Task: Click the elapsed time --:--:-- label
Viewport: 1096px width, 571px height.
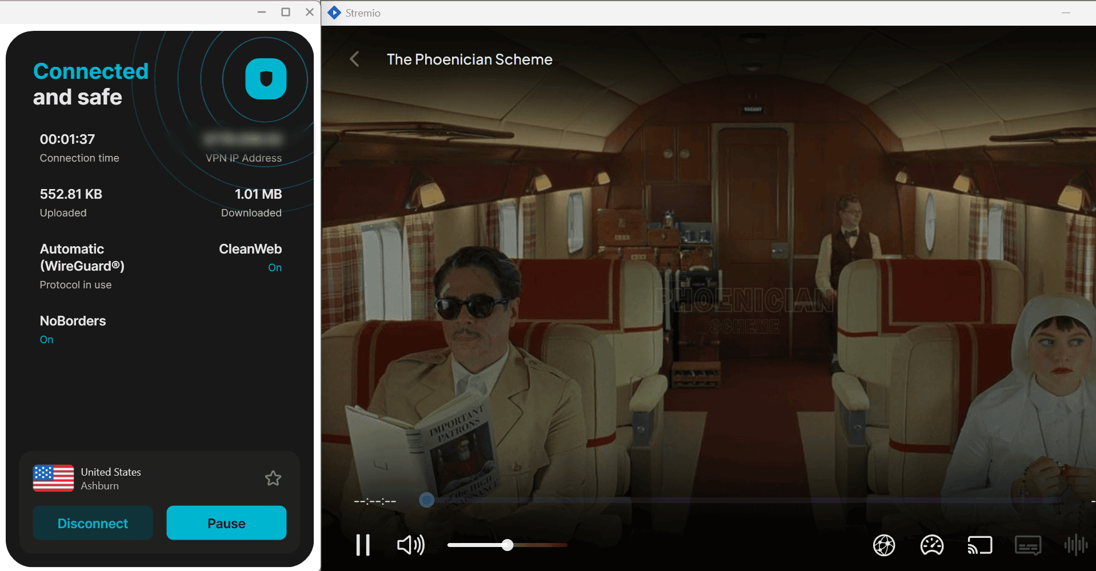Action: 375,501
